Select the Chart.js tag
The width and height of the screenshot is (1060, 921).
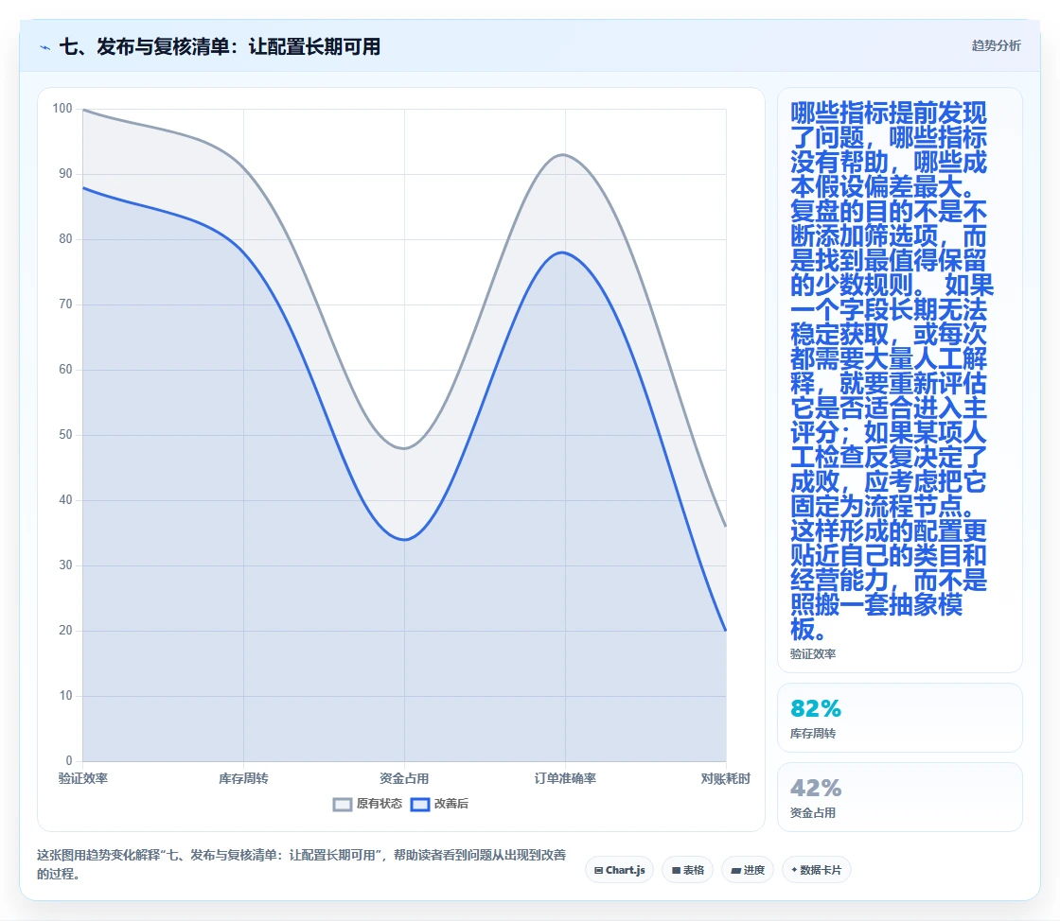point(619,870)
